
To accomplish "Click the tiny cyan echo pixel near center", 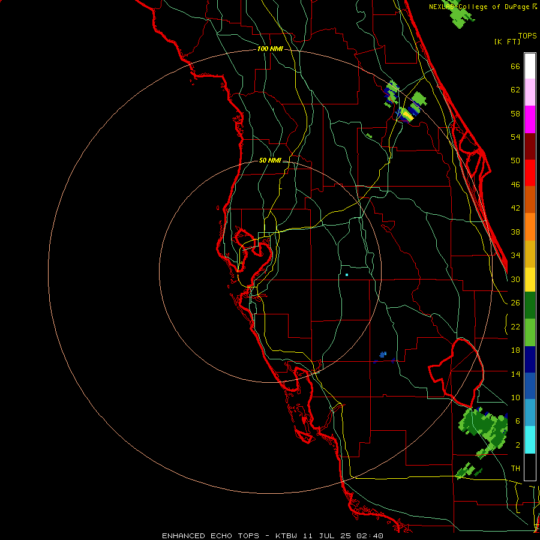I will click(x=347, y=275).
